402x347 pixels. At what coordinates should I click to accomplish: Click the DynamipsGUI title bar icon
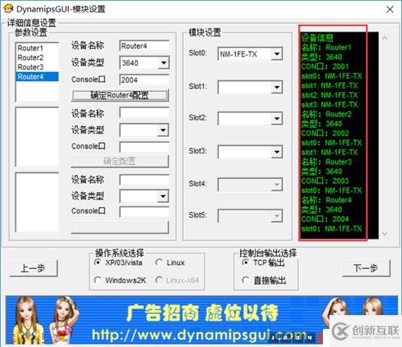9,9
